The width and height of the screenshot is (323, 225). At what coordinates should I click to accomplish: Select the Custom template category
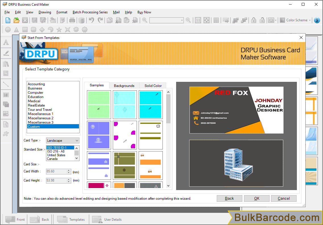[x=53, y=126]
